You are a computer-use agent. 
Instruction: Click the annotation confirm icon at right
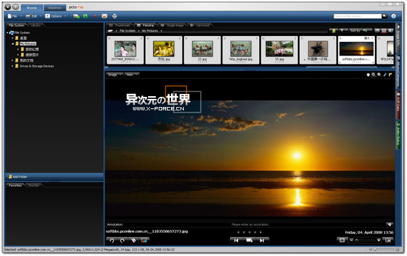pos(389,224)
